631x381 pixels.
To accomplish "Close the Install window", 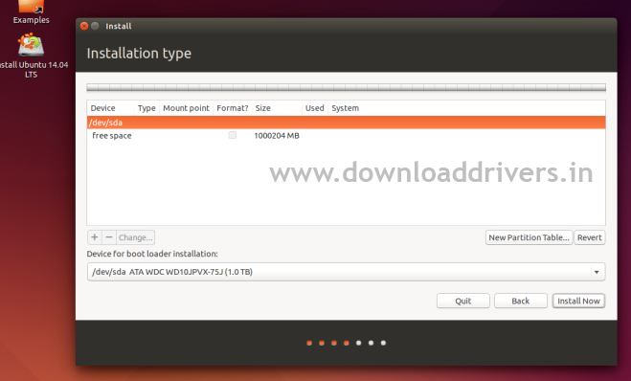I will coord(84,26).
